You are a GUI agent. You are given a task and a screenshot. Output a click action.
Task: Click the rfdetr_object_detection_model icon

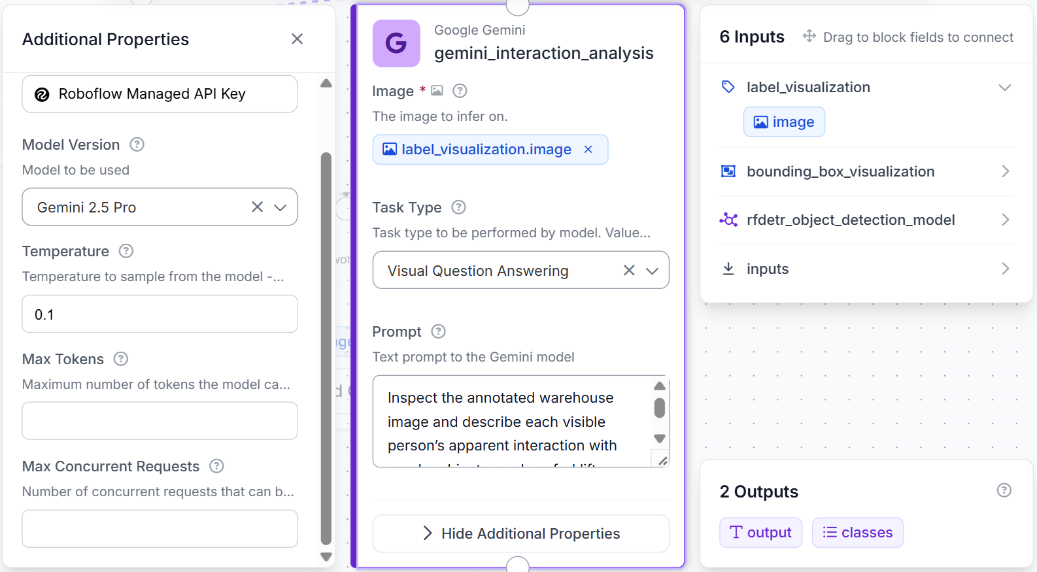(x=728, y=220)
